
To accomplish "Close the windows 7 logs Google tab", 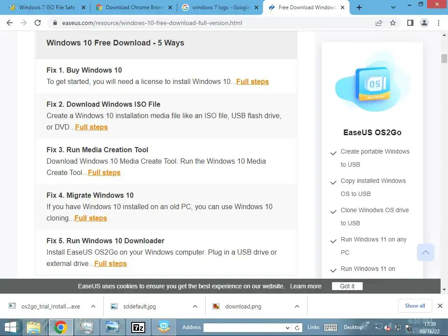I will coord(256,7).
